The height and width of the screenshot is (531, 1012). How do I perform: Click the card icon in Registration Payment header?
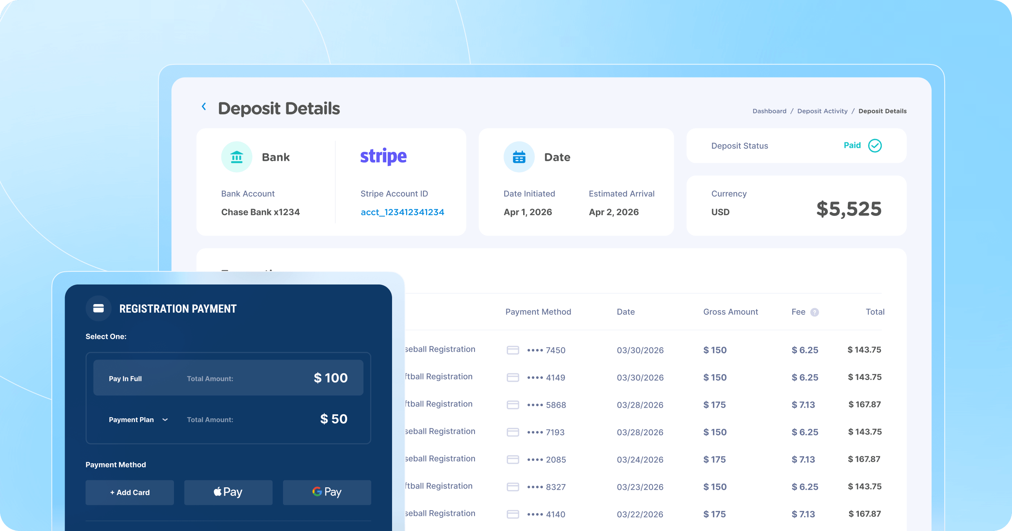[98, 308]
